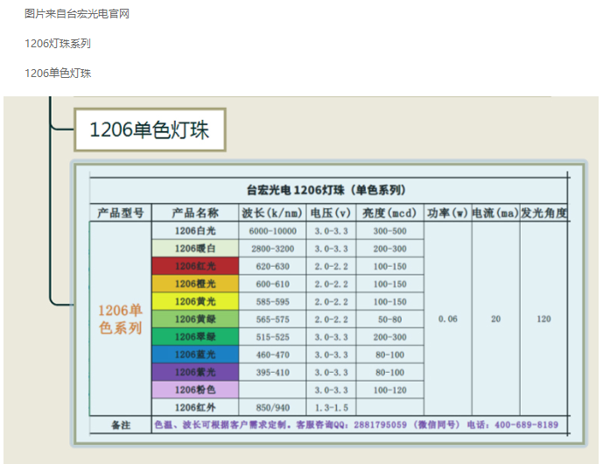This screenshot has width=603, height=464.
Task: Click the 1206白光 product cell
Action: pyautogui.click(x=195, y=231)
